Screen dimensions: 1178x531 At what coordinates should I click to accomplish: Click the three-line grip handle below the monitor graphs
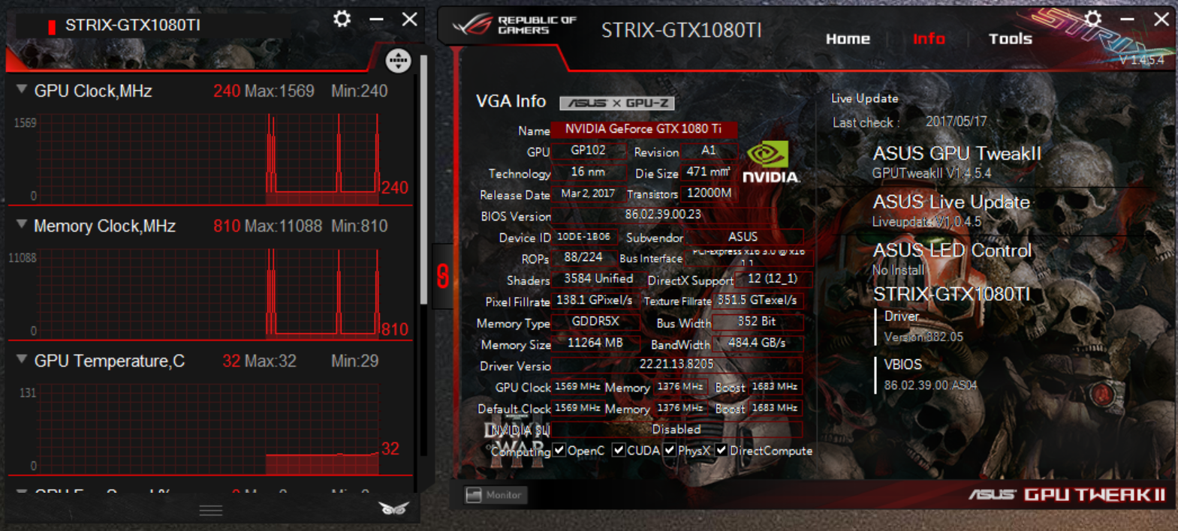tap(211, 511)
